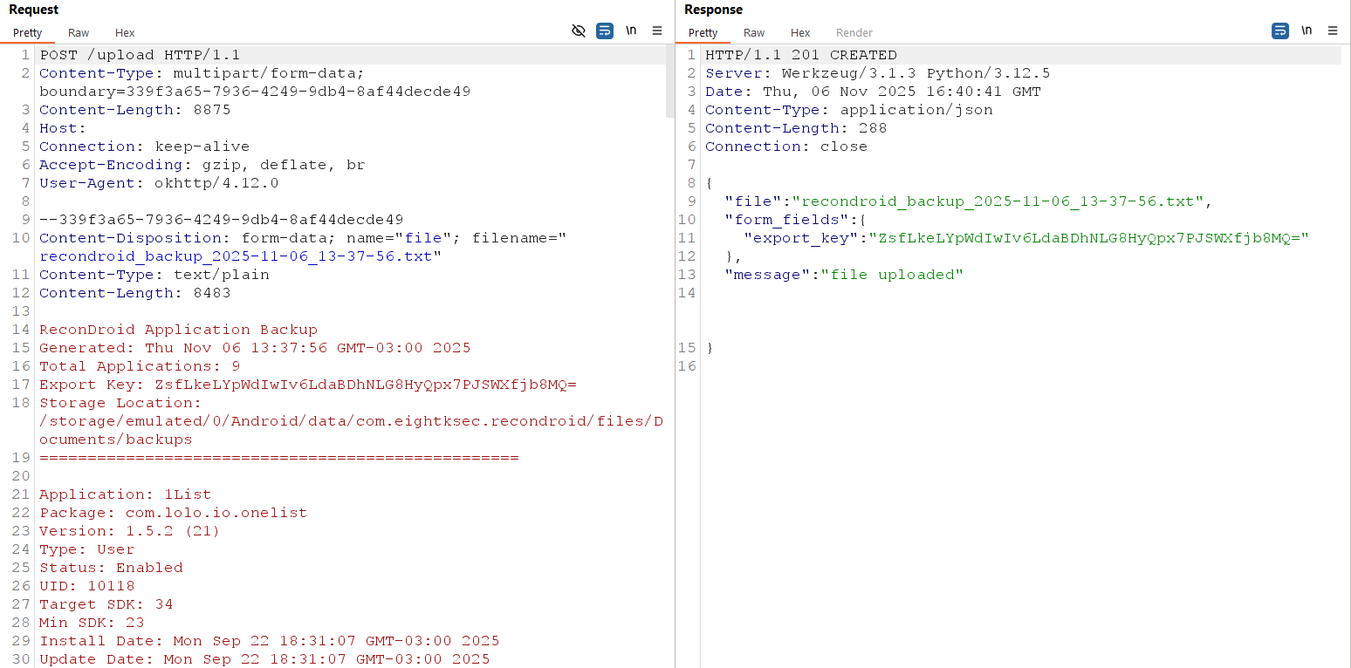Image resolution: width=1351 pixels, height=668 pixels.
Task: Open the Request panel hamburger menu
Action: point(657,31)
